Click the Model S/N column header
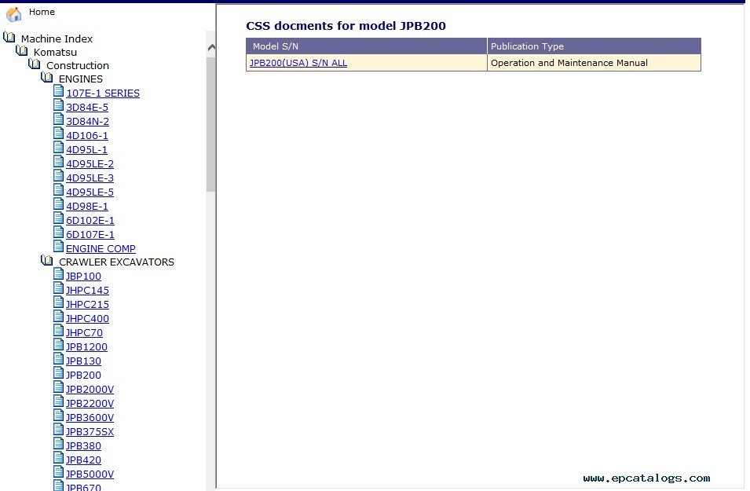The width and height of the screenshot is (750, 491). click(367, 46)
